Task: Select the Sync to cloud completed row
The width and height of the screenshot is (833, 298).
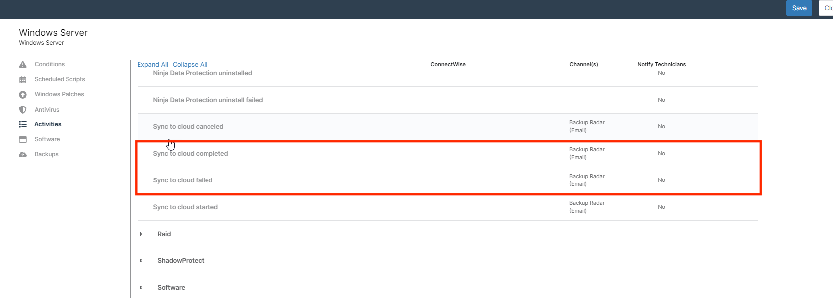Action: point(191,154)
